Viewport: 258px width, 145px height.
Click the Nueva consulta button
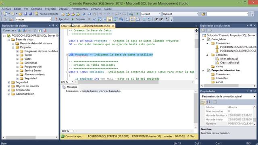point(47,14)
